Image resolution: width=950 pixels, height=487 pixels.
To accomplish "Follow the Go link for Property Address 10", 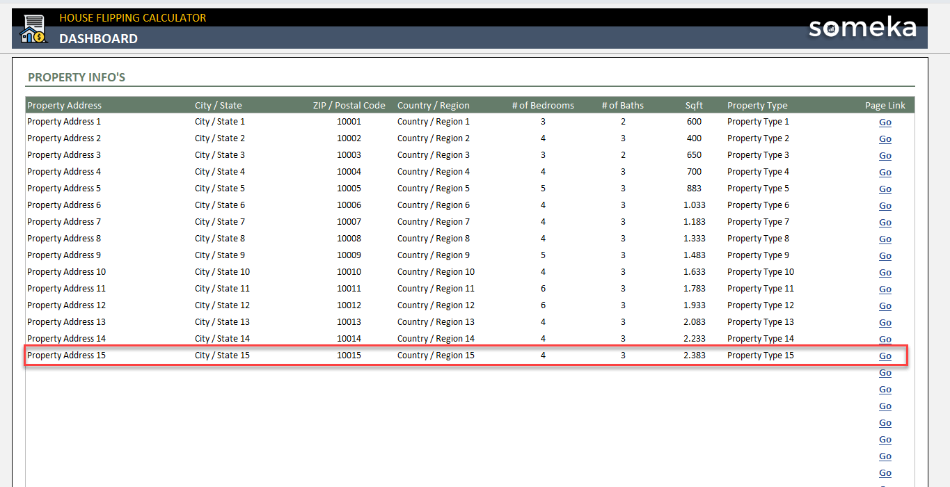I will (885, 273).
